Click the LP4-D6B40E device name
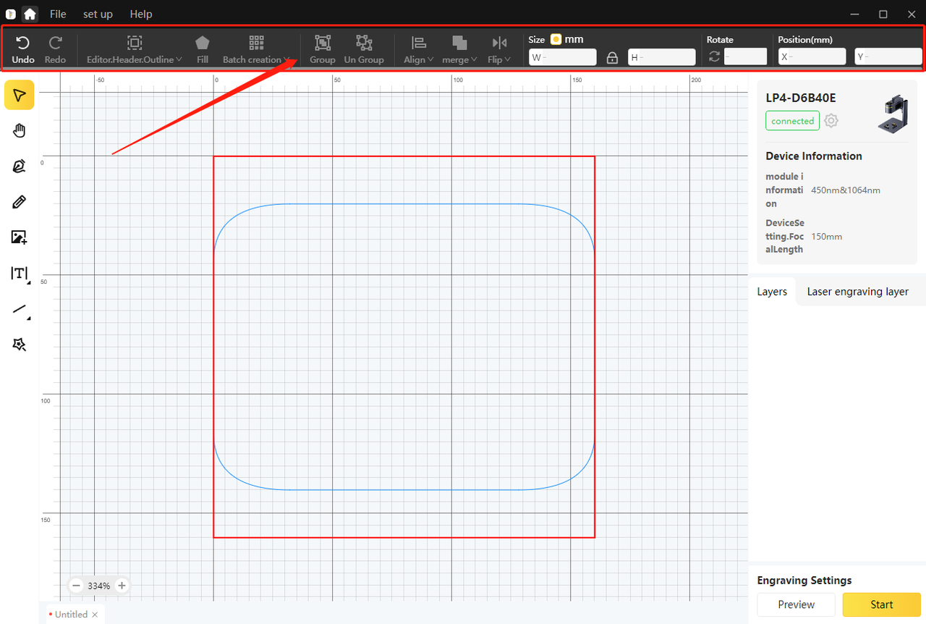The width and height of the screenshot is (926, 624). pos(801,98)
